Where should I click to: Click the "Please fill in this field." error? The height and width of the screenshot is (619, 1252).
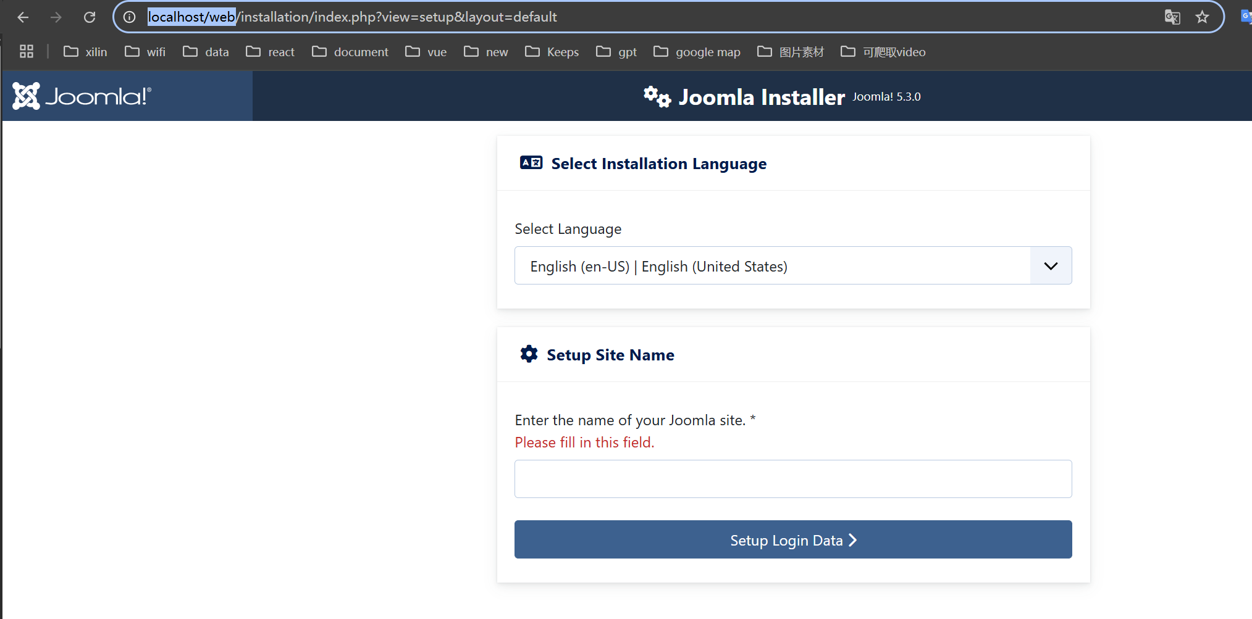pyautogui.click(x=584, y=442)
